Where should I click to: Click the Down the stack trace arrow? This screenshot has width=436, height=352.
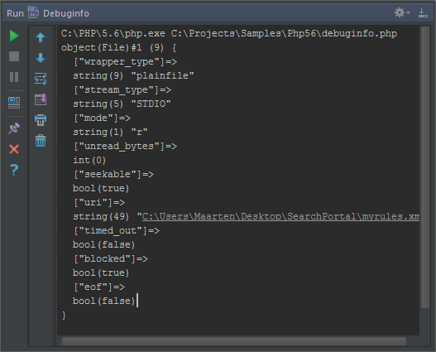pos(41,58)
